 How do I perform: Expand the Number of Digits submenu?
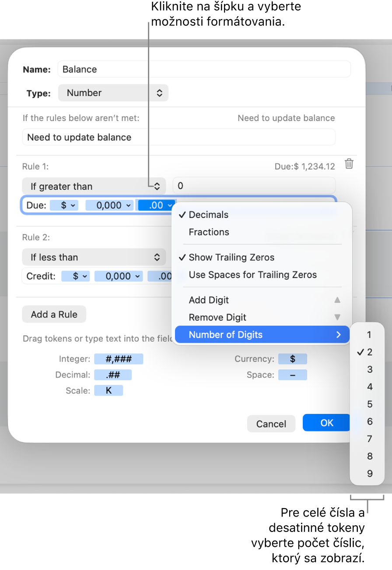pyautogui.click(x=262, y=335)
